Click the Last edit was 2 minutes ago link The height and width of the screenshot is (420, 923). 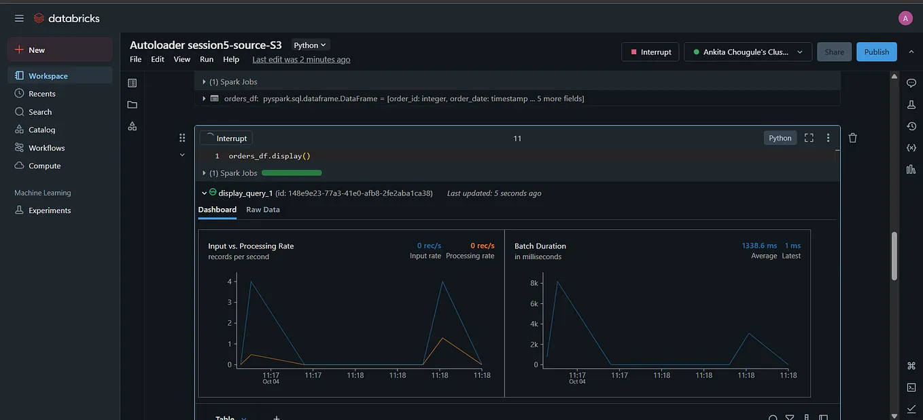point(300,59)
